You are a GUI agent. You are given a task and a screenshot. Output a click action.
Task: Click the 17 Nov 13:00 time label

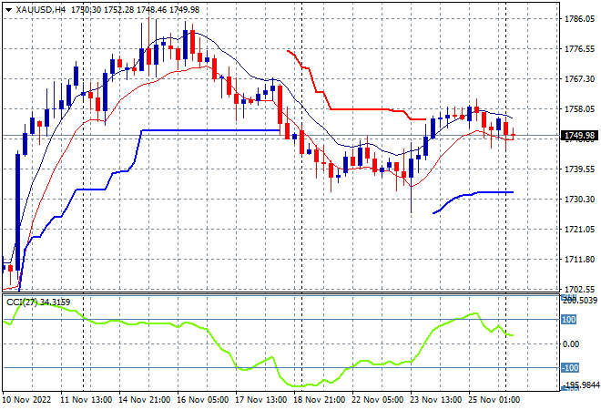261,400
